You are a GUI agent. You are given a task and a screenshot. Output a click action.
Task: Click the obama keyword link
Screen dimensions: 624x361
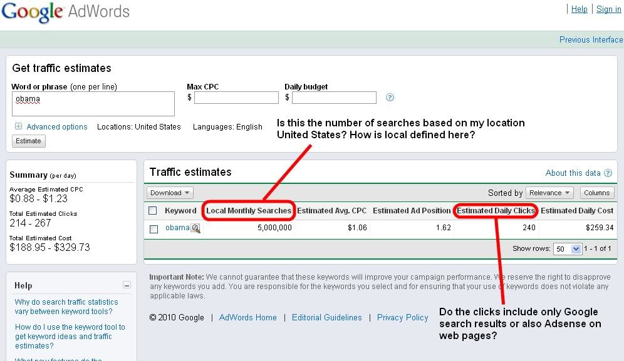coord(177,228)
